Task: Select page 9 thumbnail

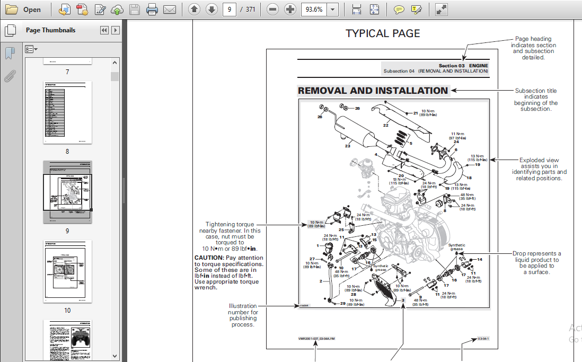Action: click(x=67, y=192)
